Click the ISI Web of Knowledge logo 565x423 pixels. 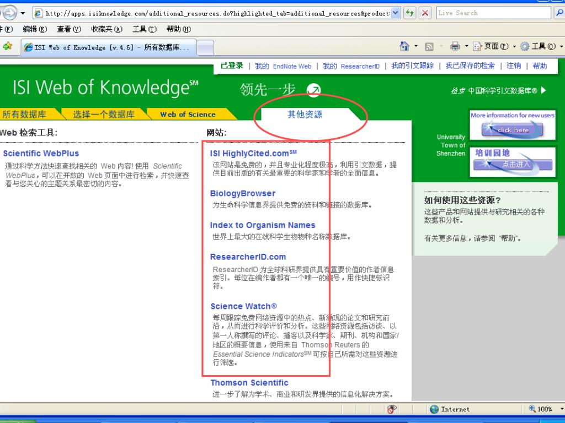105,88
